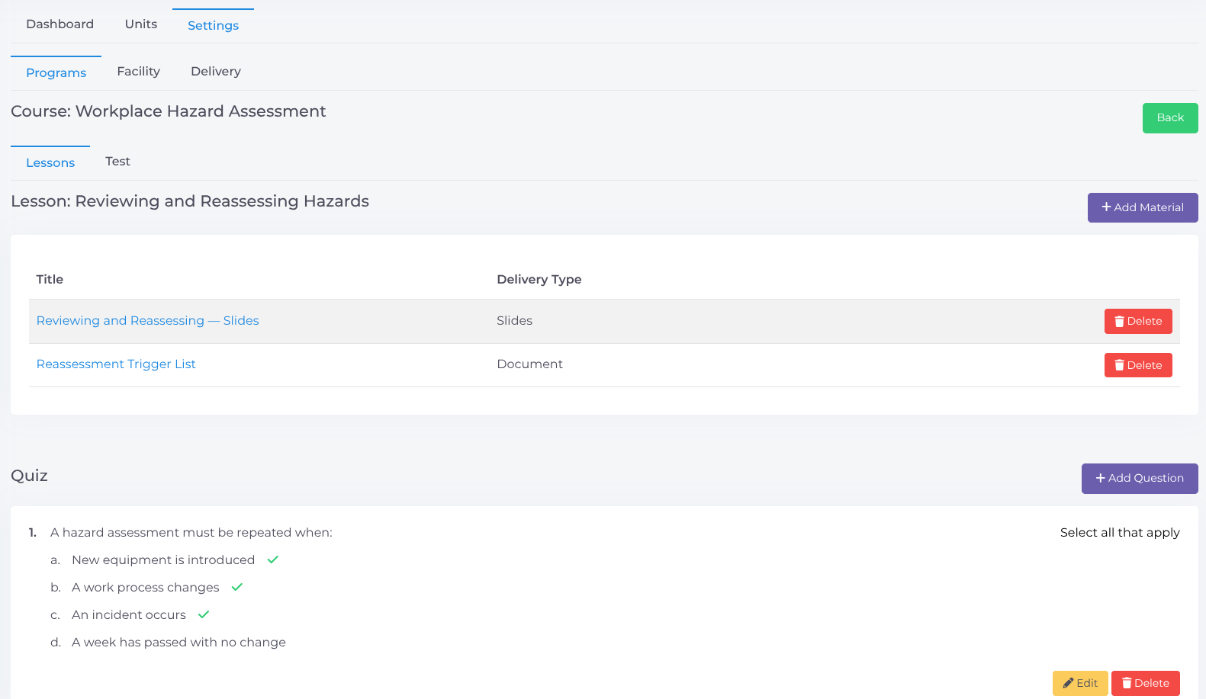Click the 'Quiz' section heading
Screen dimensions: 1206x699
tap(29, 476)
